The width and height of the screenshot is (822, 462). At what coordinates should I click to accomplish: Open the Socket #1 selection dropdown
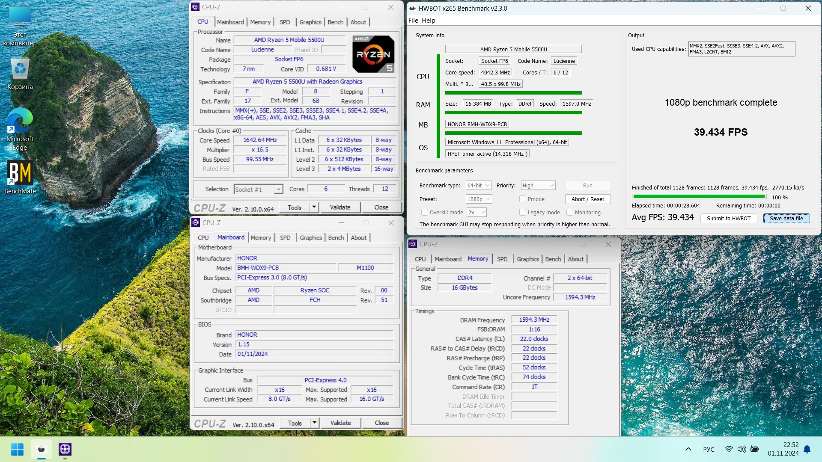click(259, 189)
